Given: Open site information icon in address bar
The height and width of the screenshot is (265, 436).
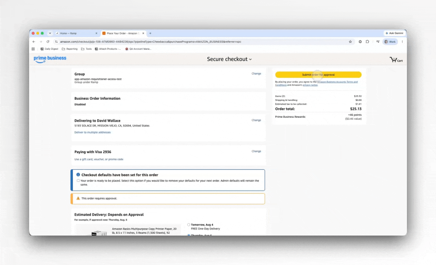Looking at the screenshot, I should (56, 42).
